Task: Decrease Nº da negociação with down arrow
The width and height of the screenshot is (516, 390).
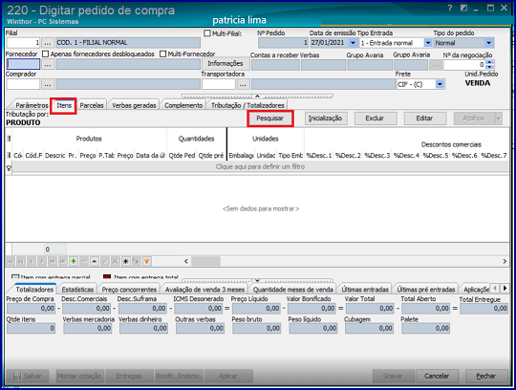Action: [490, 67]
